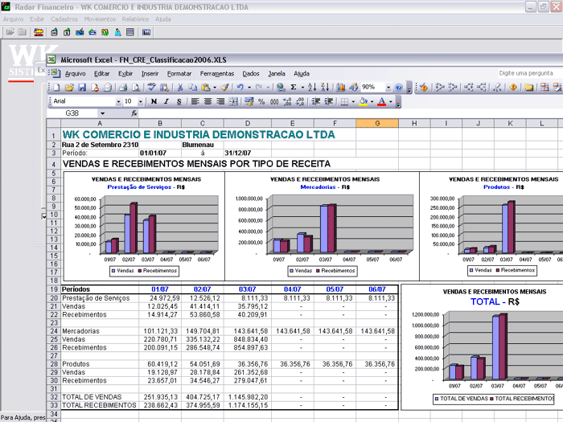This screenshot has width=563, height=422.
Task: Open the font size dropdown
Action: tap(141, 102)
